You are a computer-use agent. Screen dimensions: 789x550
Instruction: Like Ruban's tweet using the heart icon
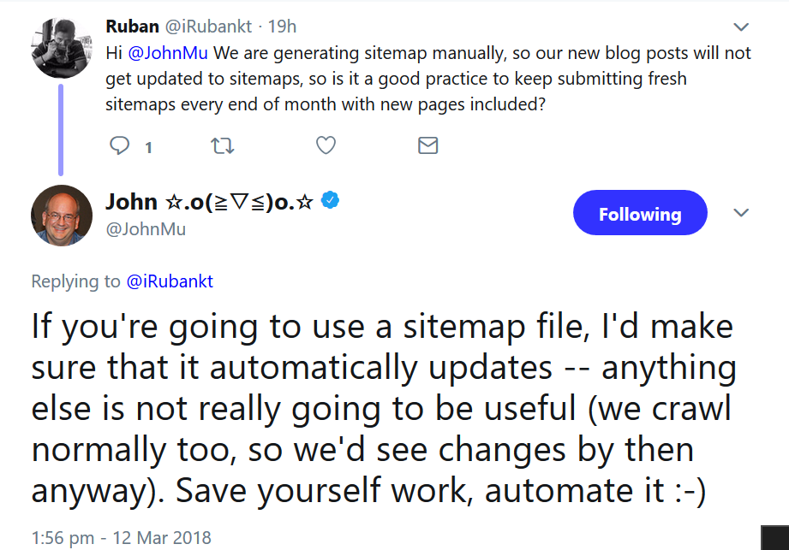(326, 146)
